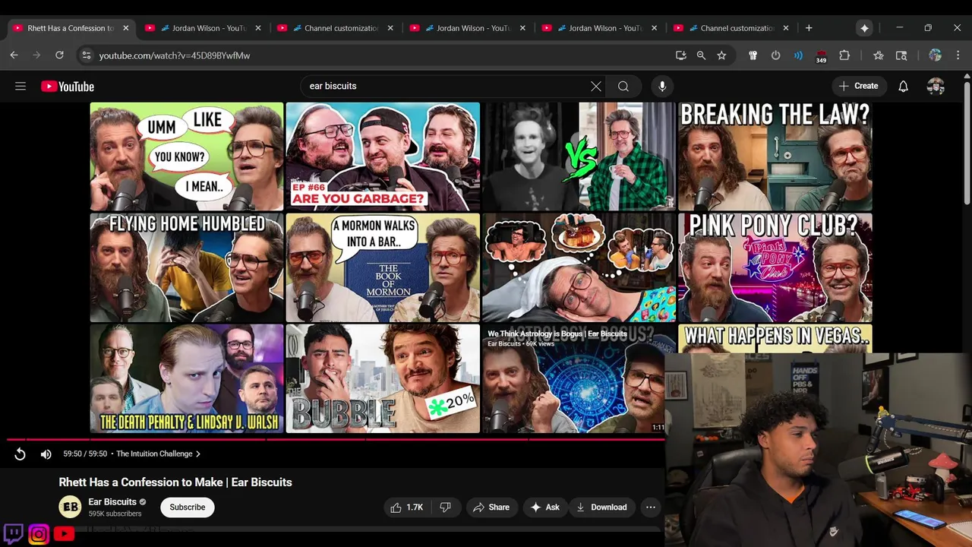Open the 'A Mormon Walks Into a Bar' thumbnail

(x=383, y=267)
